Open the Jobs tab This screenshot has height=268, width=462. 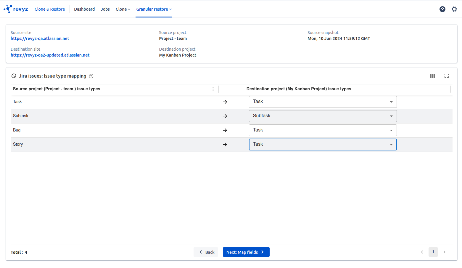(105, 9)
